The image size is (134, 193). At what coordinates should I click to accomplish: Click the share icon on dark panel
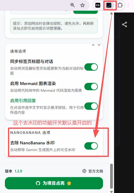click(124, 24)
